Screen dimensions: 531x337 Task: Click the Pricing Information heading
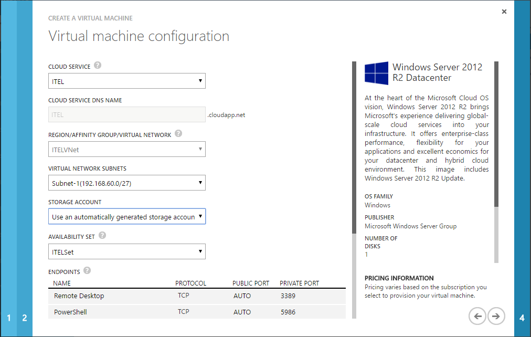(399, 278)
